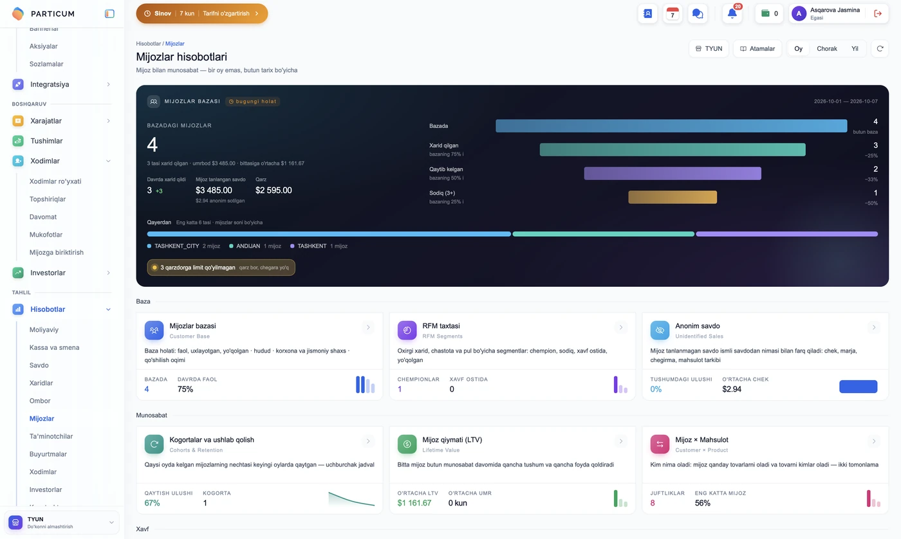Click the green ANDIJAN distribution bar segment
Screen dimensions: 901x539
(604, 234)
